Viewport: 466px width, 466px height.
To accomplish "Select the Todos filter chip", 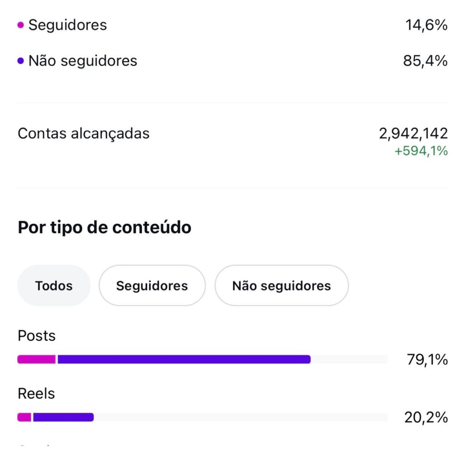I will pyautogui.click(x=54, y=286).
